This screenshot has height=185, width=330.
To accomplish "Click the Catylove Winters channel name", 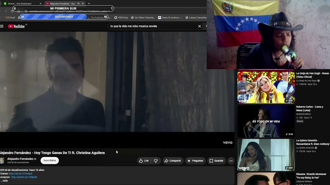I will [x=304, y=181].
